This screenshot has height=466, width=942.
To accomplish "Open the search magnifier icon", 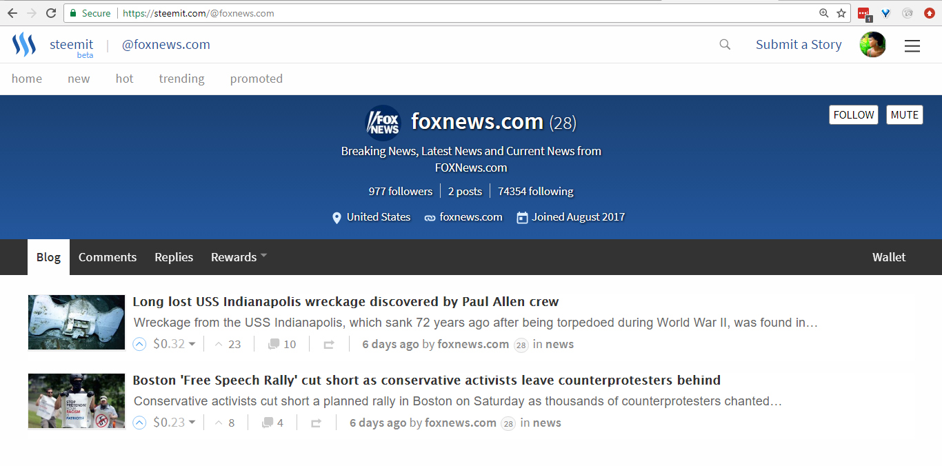I will click(x=725, y=45).
